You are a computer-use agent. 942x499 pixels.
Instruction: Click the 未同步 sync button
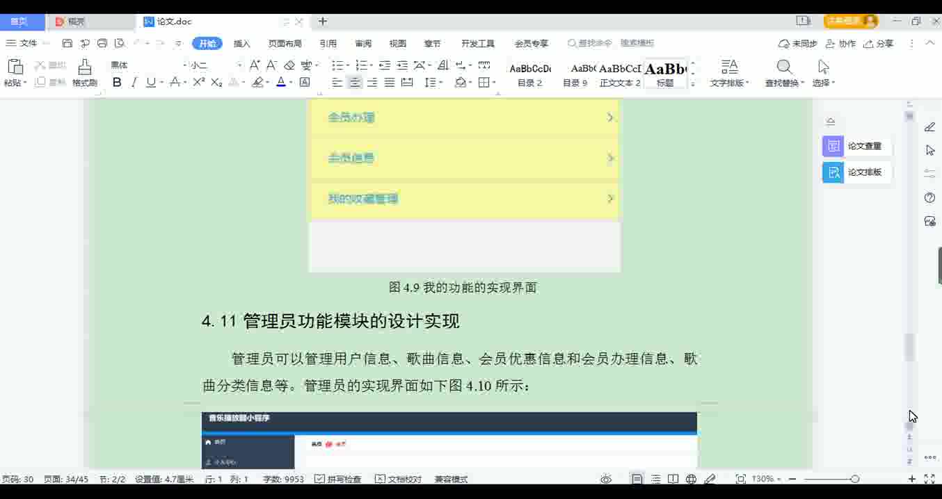click(797, 43)
